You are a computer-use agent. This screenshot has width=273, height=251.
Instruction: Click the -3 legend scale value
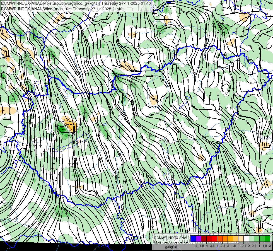pos(217,246)
